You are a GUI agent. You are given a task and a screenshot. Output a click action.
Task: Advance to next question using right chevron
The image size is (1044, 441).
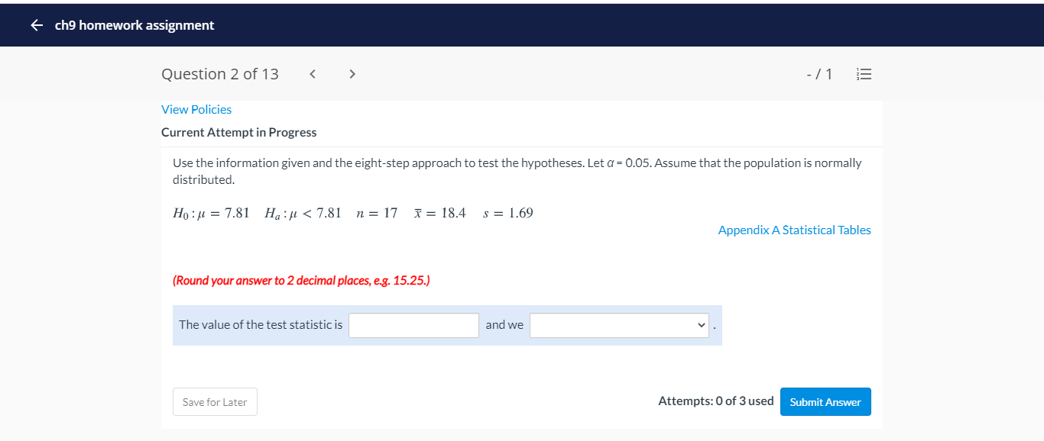coord(352,73)
